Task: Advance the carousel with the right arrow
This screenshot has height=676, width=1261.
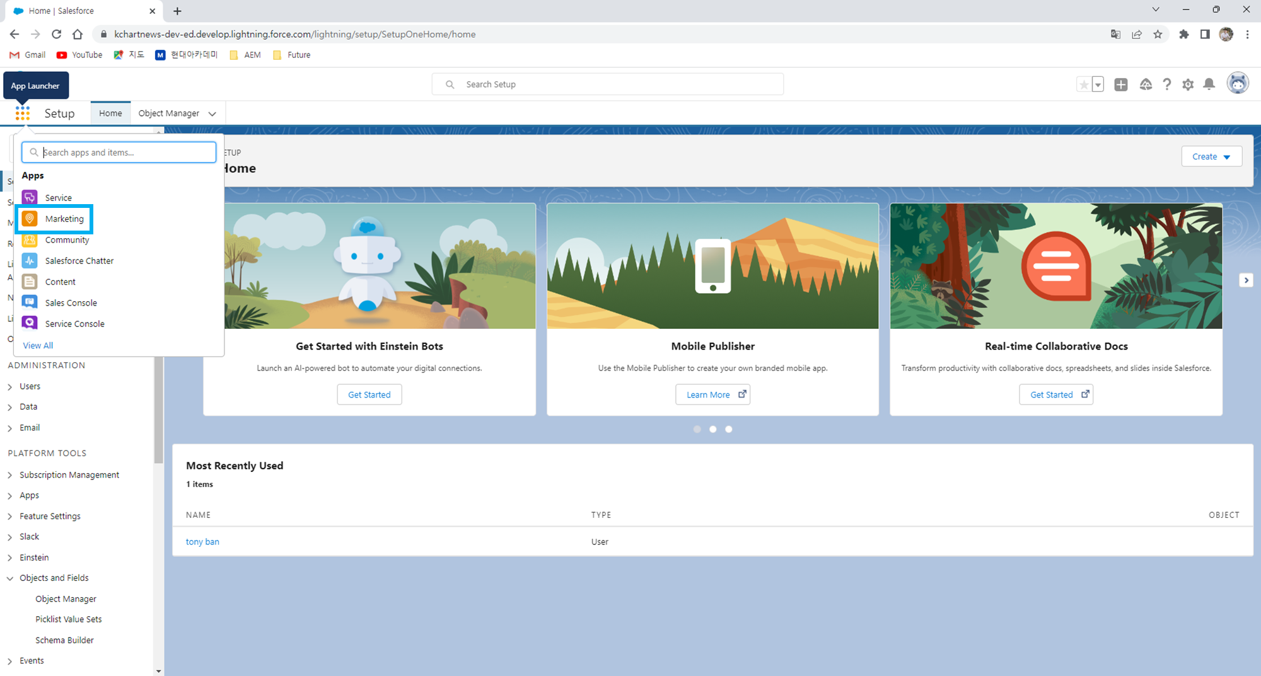Action: (x=1246, y=280)
